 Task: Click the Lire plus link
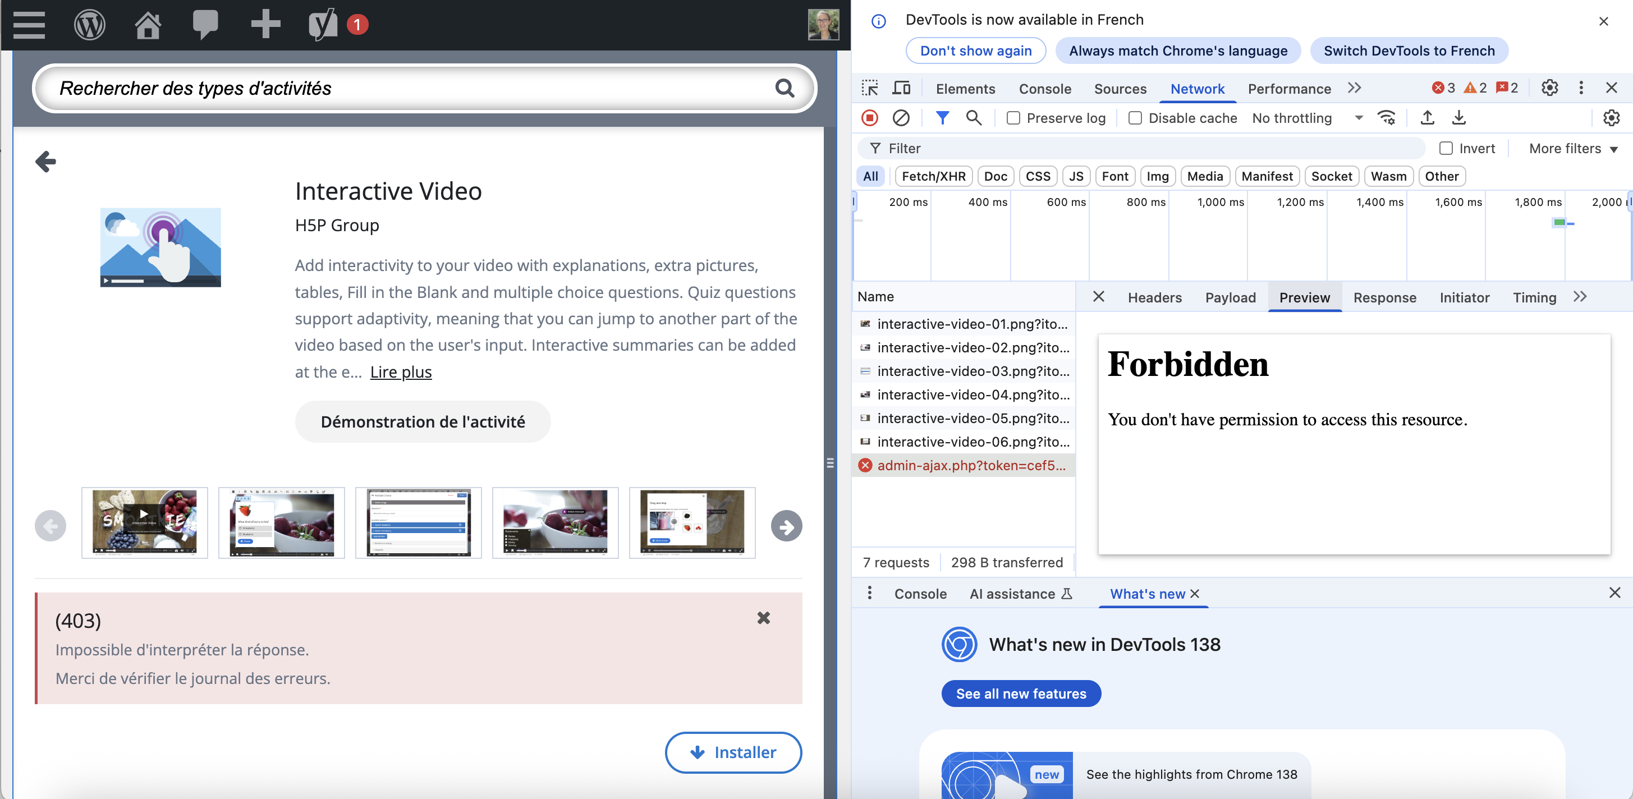(401, 371)
